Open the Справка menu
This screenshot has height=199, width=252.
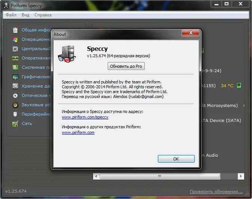(x=43, y=15)
